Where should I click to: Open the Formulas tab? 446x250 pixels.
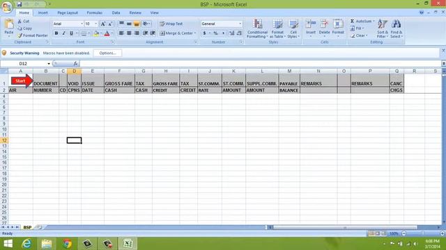95,12
